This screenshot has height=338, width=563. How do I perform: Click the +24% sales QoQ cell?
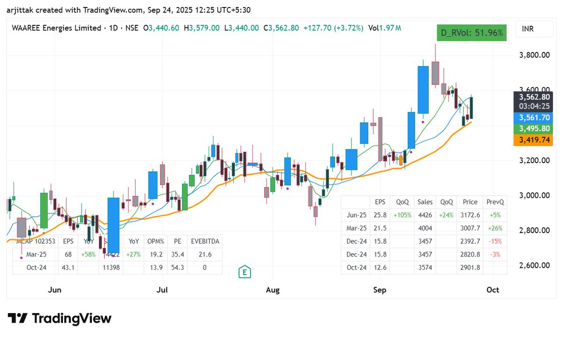click(446, 215)
